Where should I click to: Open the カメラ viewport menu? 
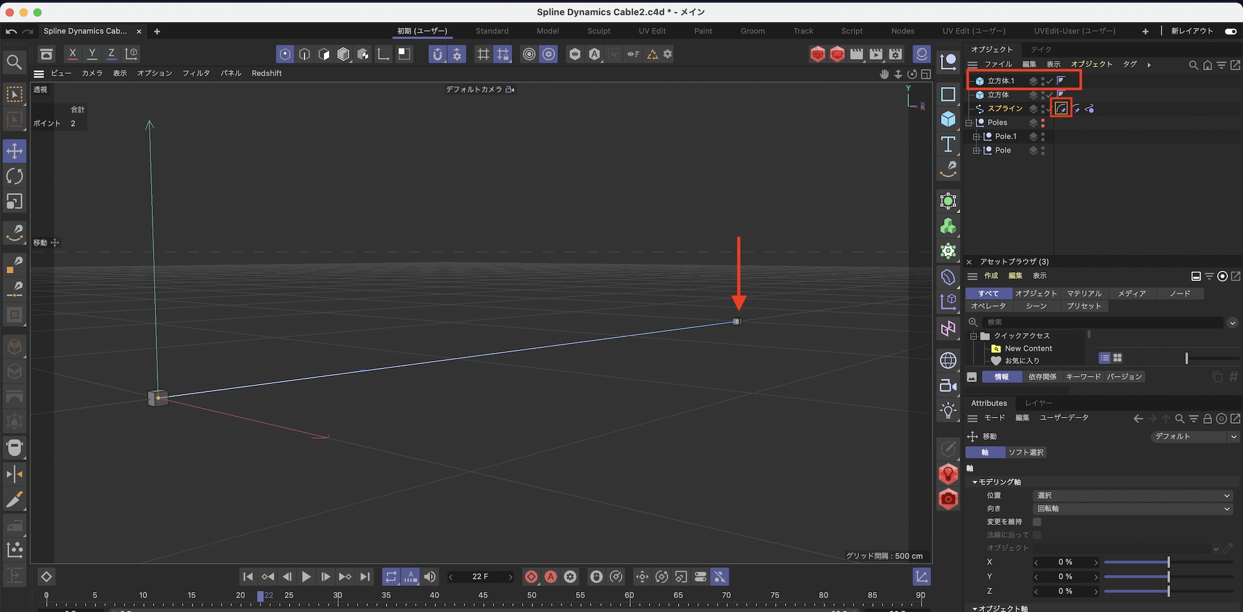[x=92, y=73]
